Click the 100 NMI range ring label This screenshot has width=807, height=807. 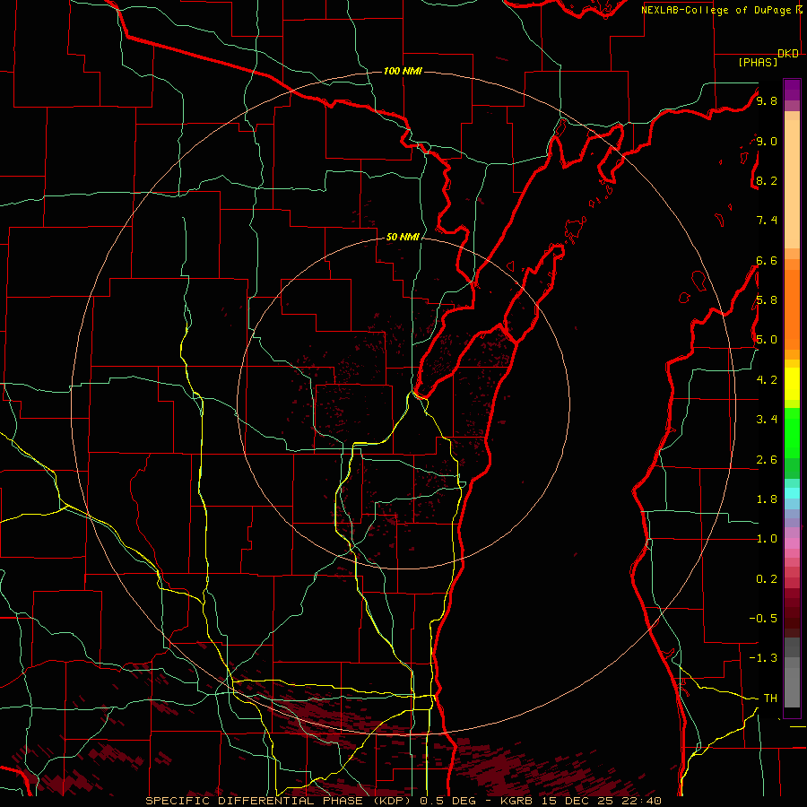[403, 71]
